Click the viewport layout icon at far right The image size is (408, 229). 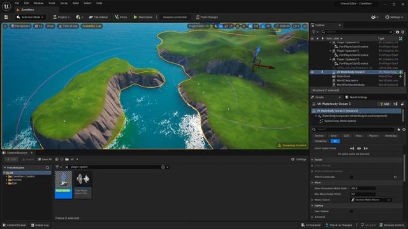tap(305, 26)
